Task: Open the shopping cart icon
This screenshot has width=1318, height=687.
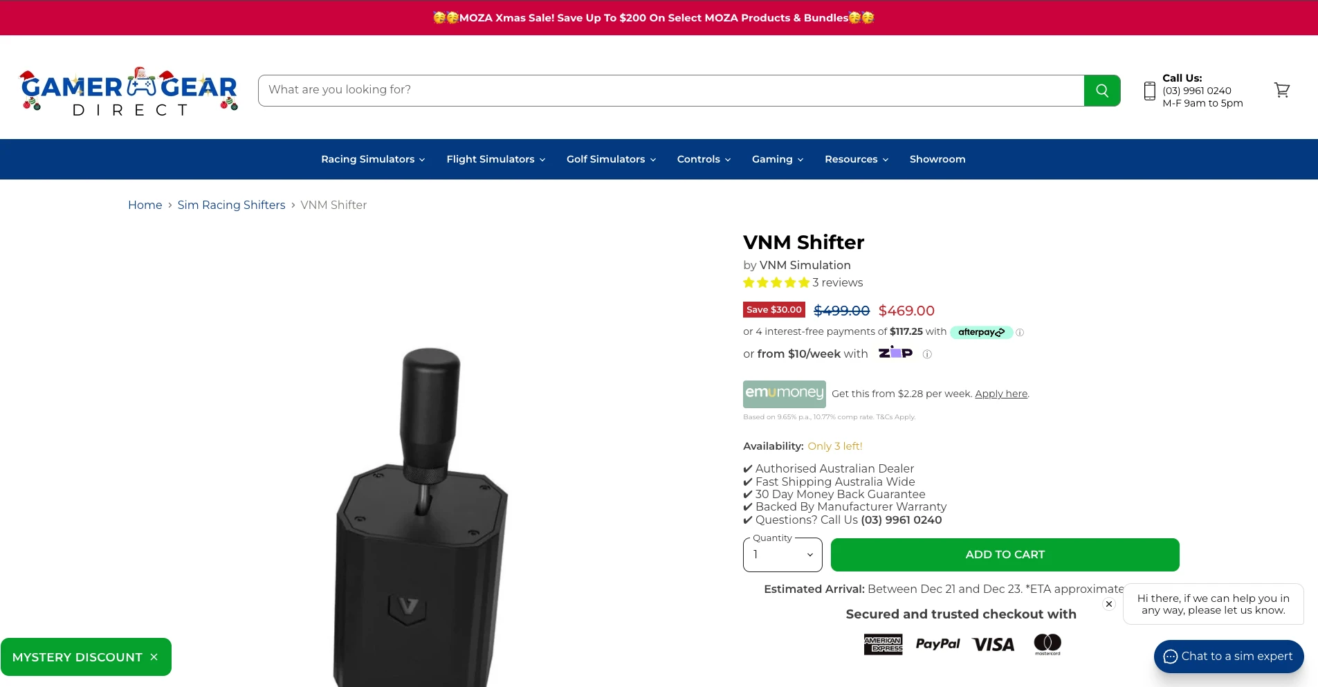Action: (1282, 90)
